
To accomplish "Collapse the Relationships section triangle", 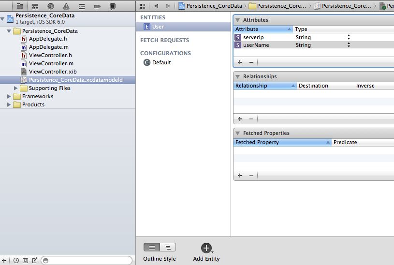I will 237,76.
